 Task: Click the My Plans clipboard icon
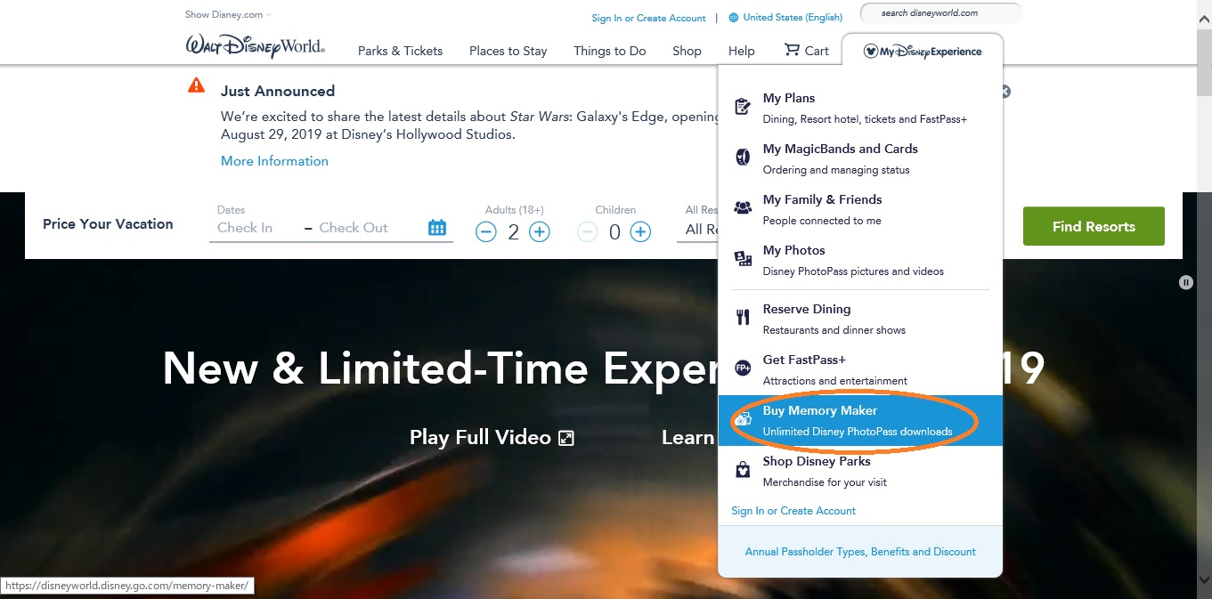(x=742, y=107)
